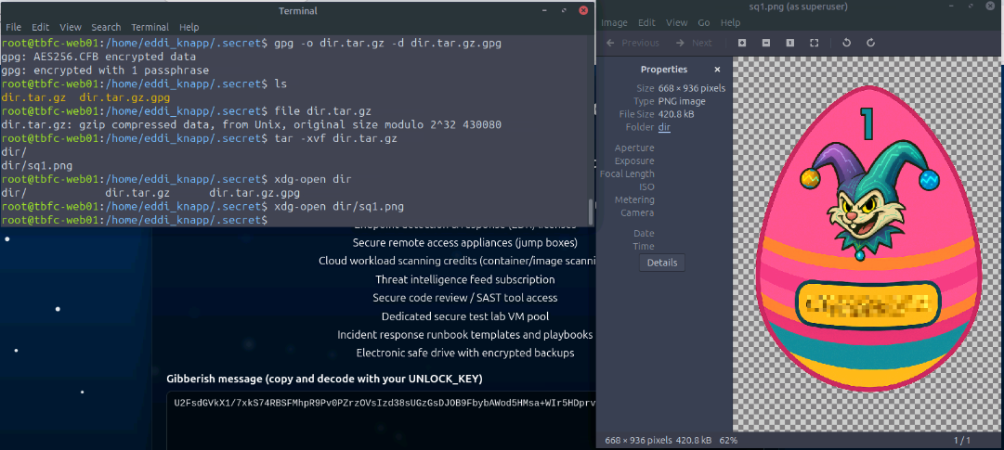The width and height of the screenshot is (1004, 450).
Task: Open the Terminal menu in menu bar
Action: (x=150, y=28)
